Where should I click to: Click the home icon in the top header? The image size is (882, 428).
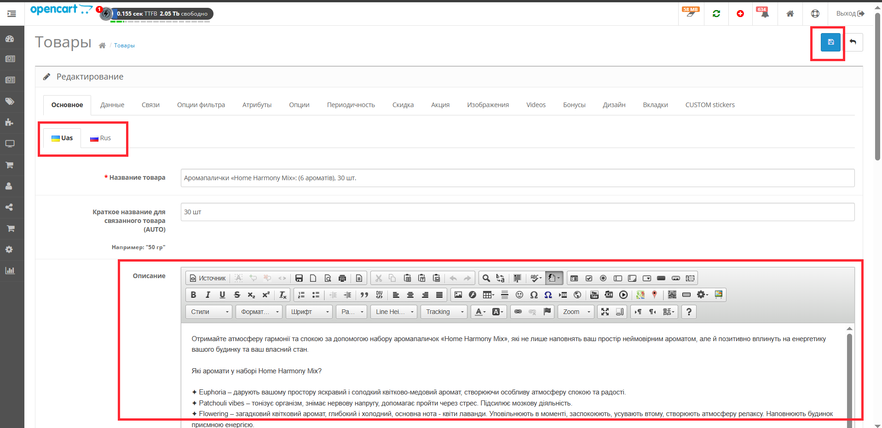(x=790, y=14)
